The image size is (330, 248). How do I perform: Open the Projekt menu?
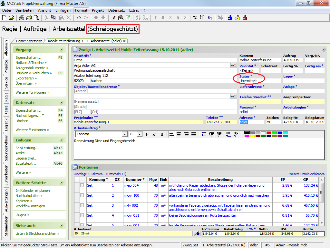pyautogui.click(x=98, y=10)
